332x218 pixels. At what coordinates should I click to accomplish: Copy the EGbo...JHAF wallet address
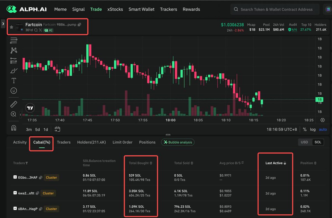pyautogui.click(x=40, y=178)
